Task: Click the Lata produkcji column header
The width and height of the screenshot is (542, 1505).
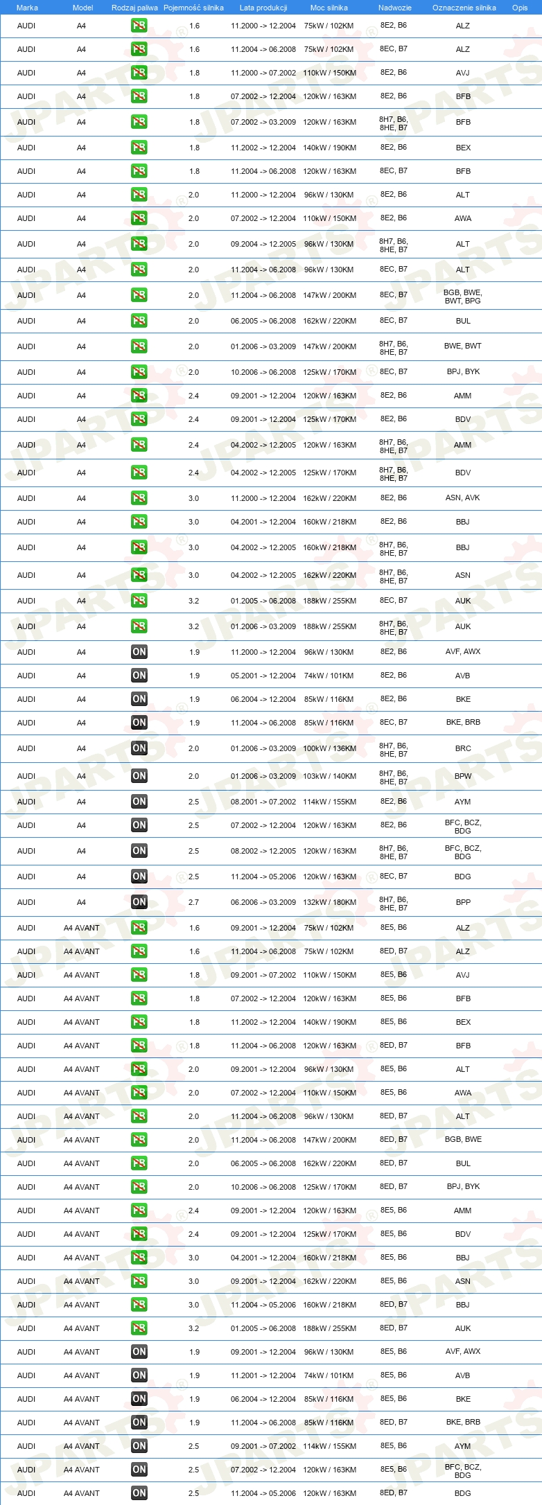Action: coord(263,8)
